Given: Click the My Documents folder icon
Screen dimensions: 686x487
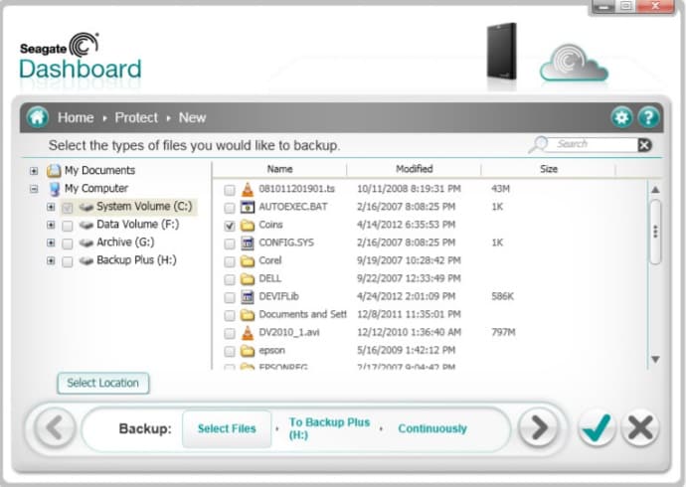Looking at the screenshot, I should pyautogui.click(x=54, y=171).
